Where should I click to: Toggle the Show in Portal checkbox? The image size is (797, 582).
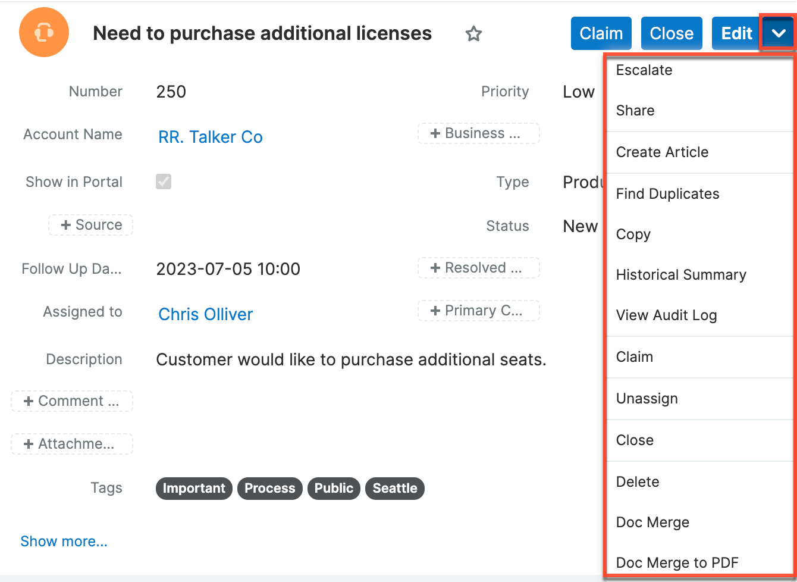[x=164, y=182]
